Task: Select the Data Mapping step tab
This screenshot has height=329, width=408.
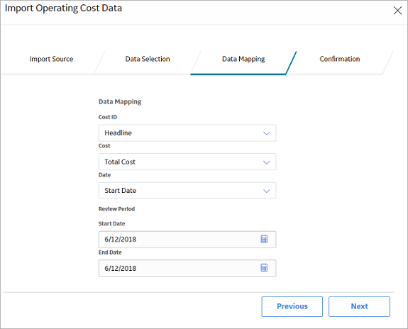Action: point(243,59)
